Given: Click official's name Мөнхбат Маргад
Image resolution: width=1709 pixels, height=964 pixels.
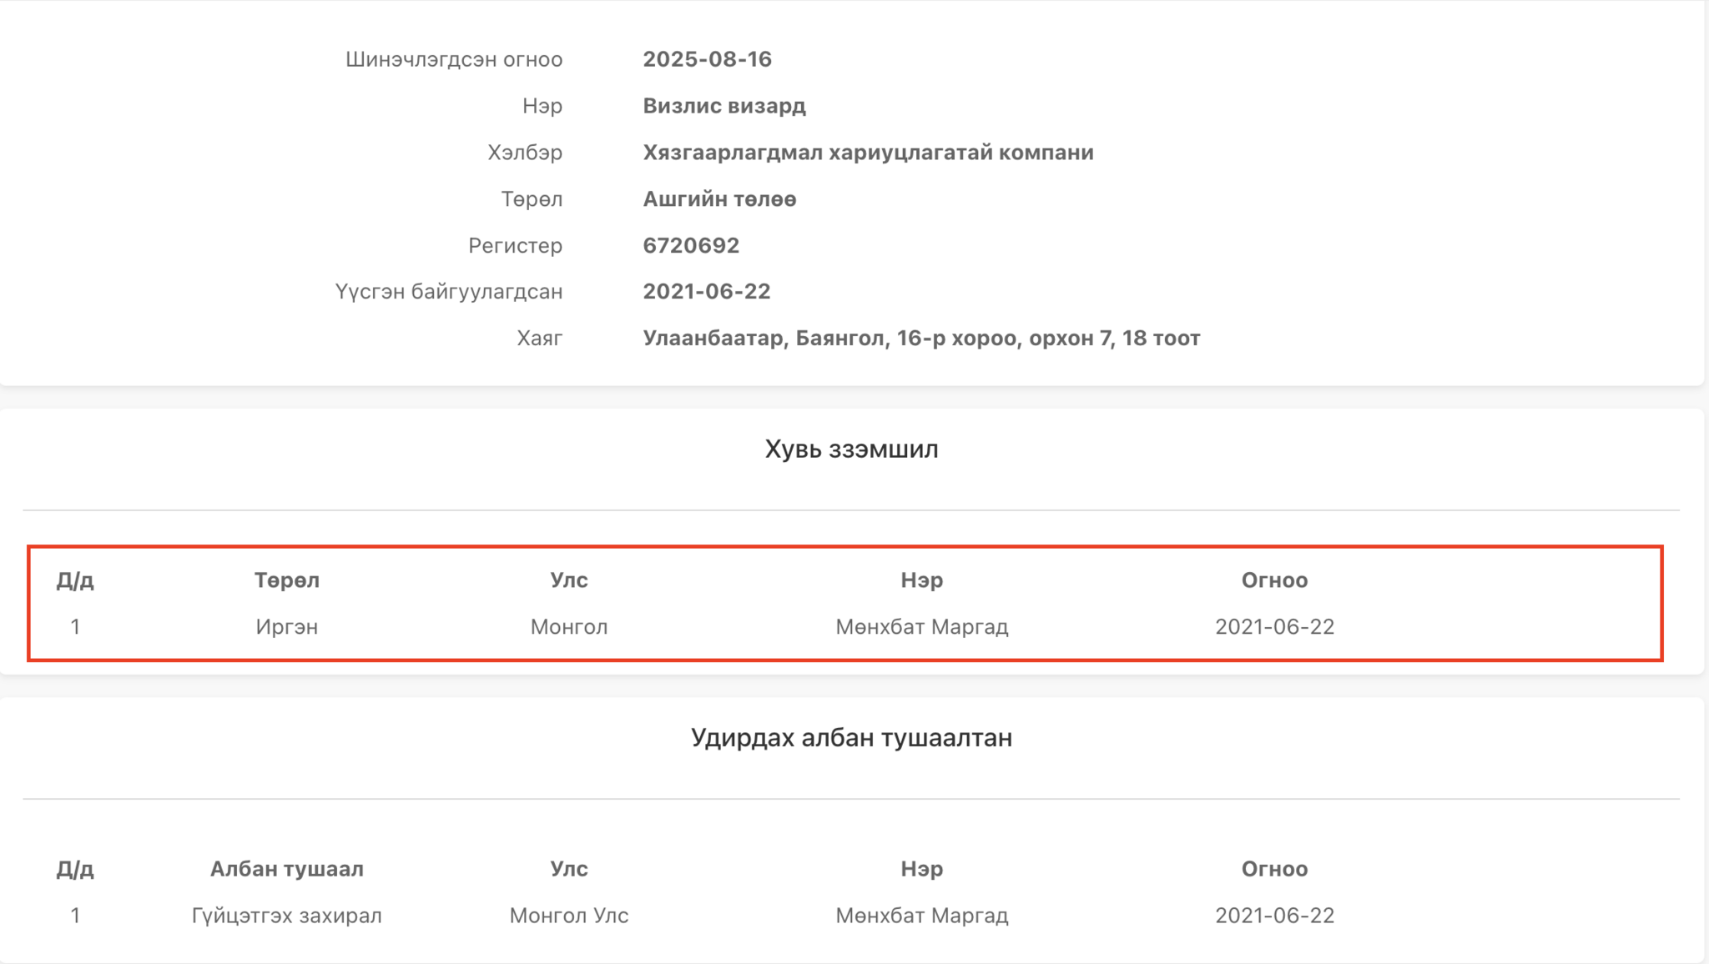Looking at the screenshot, I should tap(921, 916).
